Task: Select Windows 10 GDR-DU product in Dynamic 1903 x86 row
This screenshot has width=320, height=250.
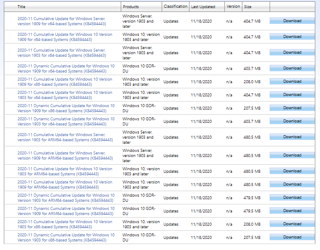Action: (x=139, y=238)
